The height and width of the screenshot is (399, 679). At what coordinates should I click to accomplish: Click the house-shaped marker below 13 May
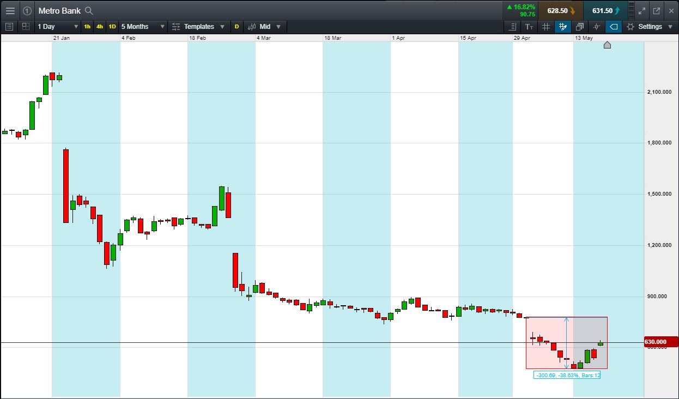[607, 45]
